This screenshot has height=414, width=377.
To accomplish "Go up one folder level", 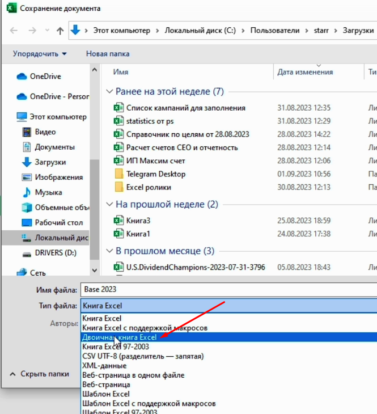I will [x=60, y=31].
